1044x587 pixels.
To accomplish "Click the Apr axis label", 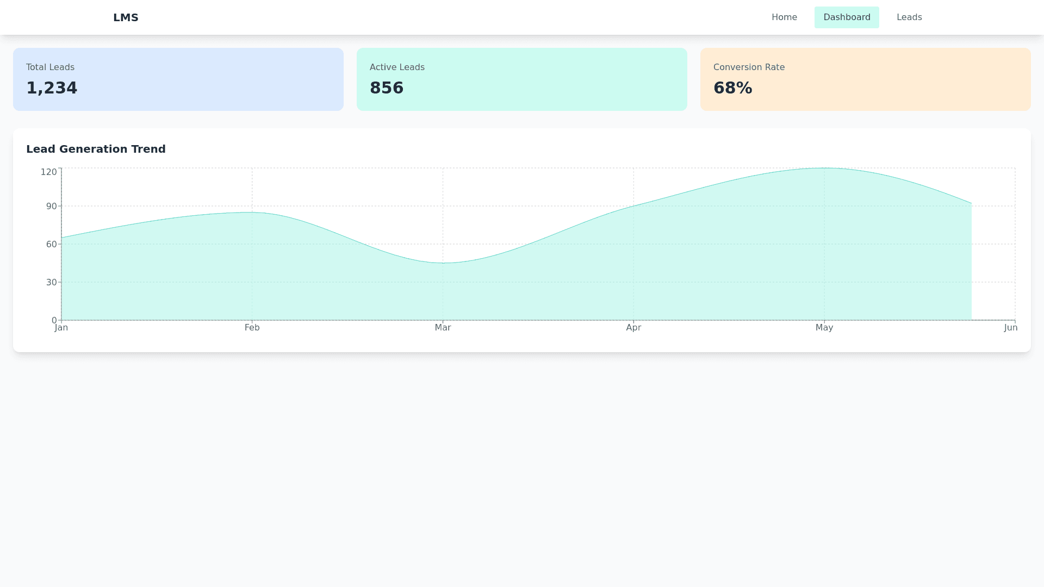I will [x=633, y=328].
